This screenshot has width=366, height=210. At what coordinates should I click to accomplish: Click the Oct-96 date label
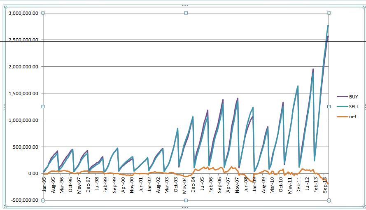pyautogui.click(x=70, y=184)
